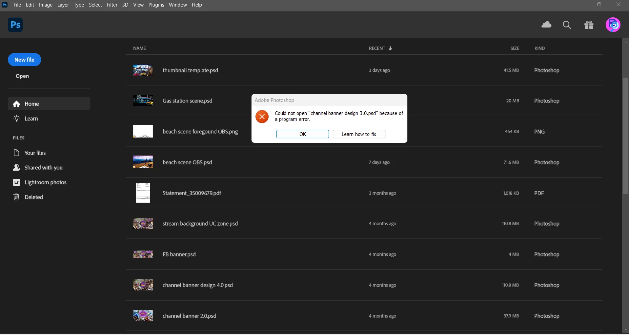Dismiss the error with OK
This screenshot has height=335, width=629.
(302, 134)
